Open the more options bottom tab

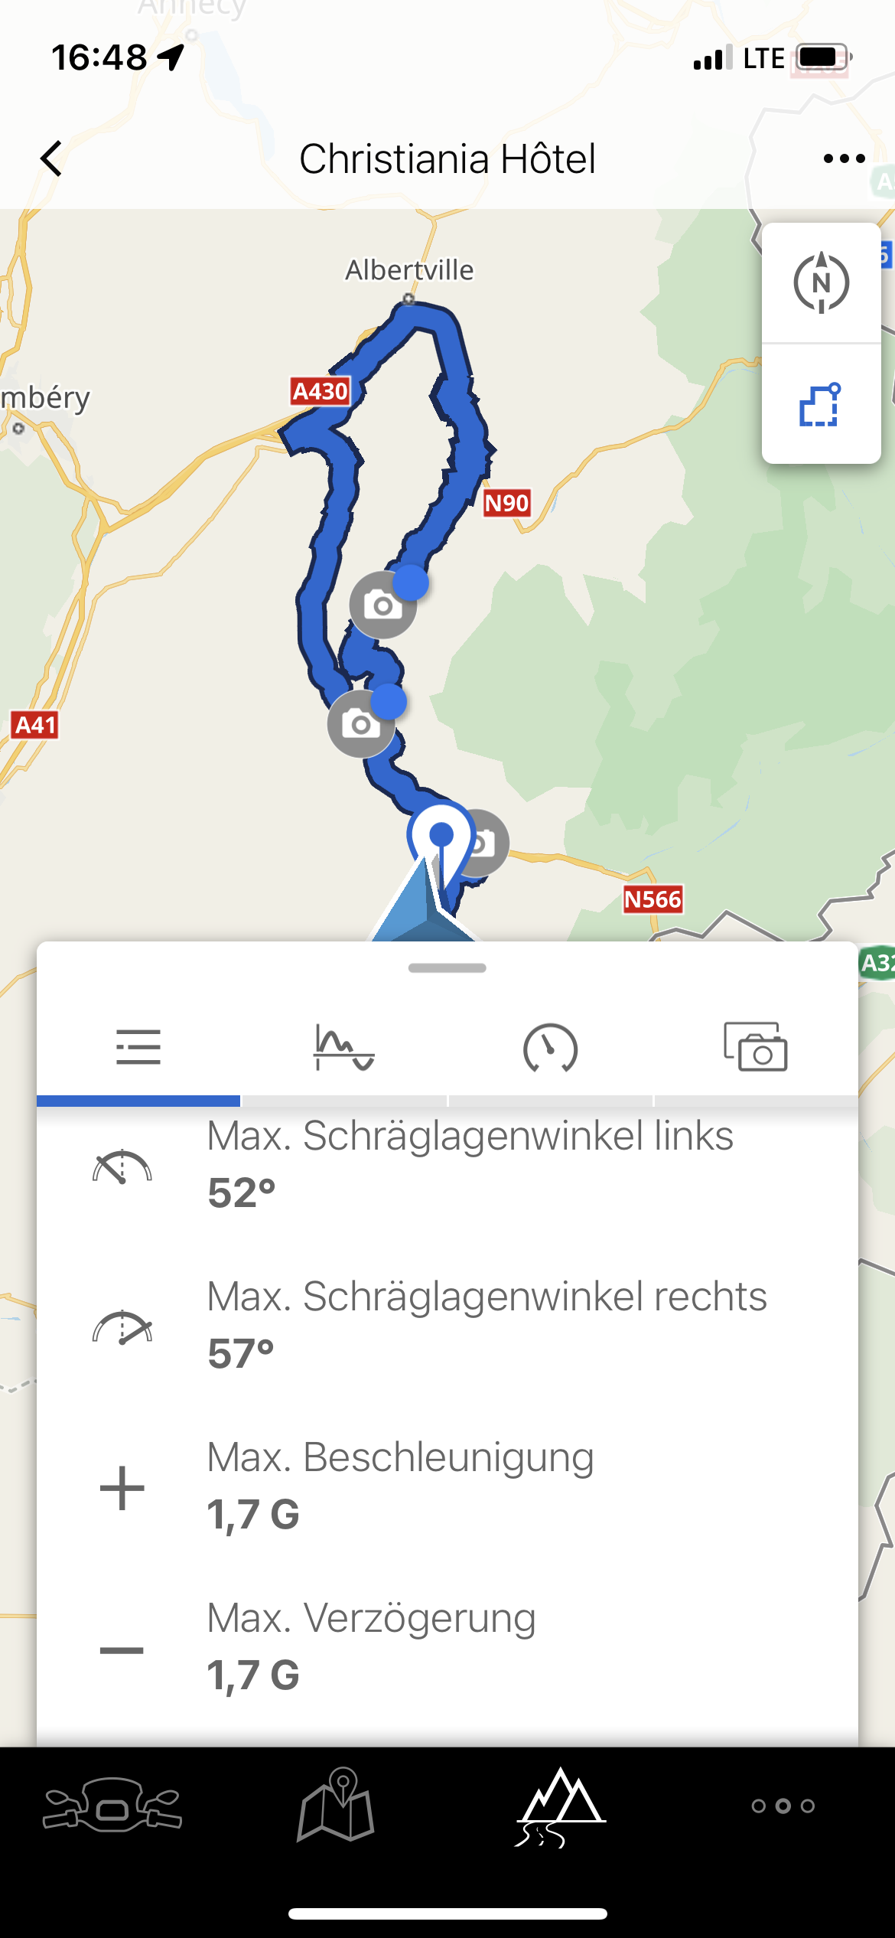(x=783, y=1806)
